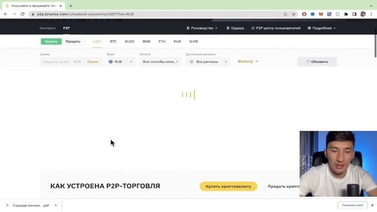Select the BNB crypto tab

147,41
